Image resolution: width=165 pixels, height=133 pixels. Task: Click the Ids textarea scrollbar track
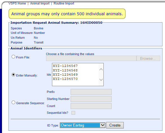(x=101, y=75)
